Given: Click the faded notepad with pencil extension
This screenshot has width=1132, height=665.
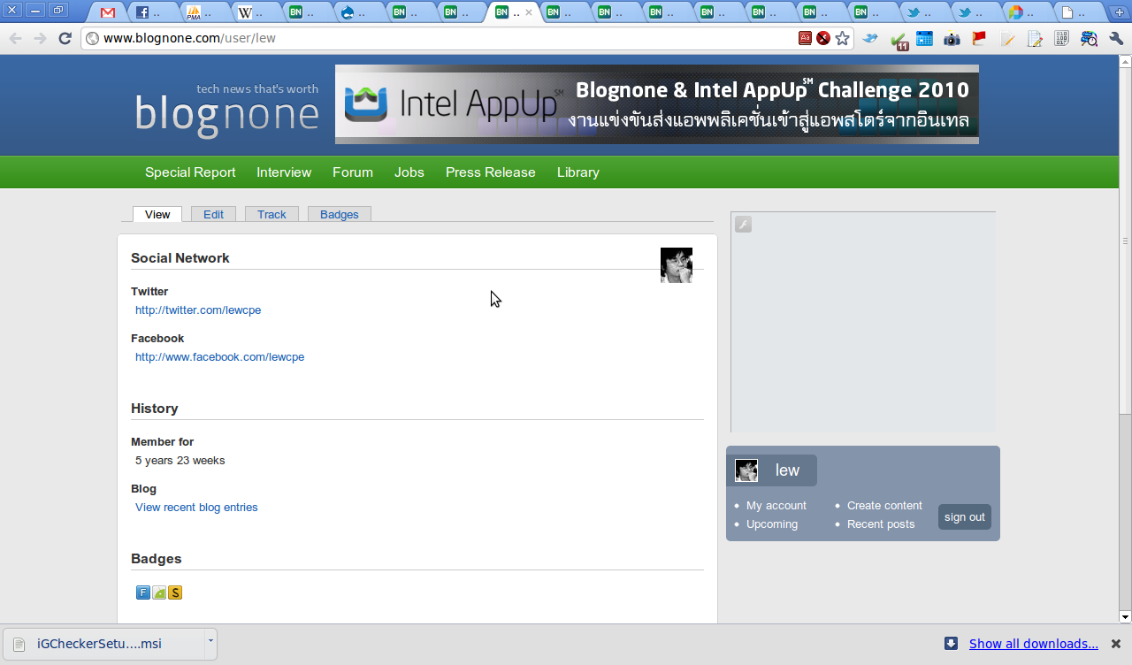Looking at the screenshot, I should pos(1007,38).
